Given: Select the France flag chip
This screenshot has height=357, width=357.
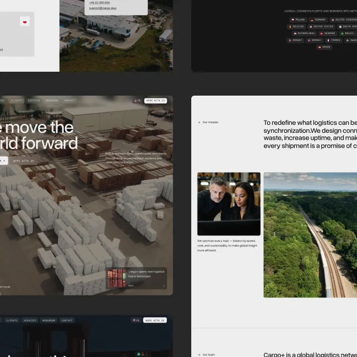Looking at the screenshot, I should click(334, 40).
